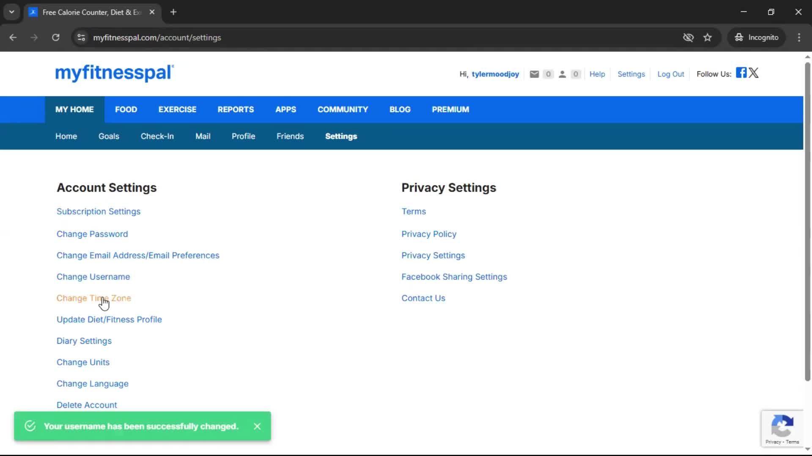Open the MY HOME main tab

click(x=74, y=109)
